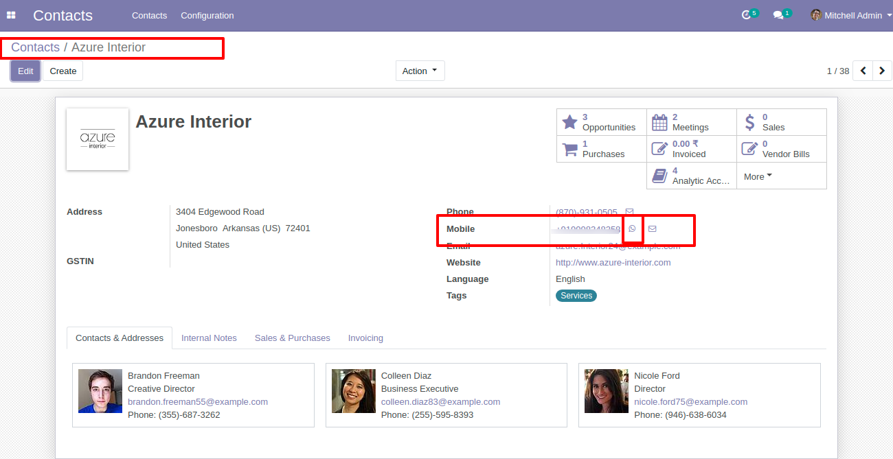Expand the More stat buttons dropdown
The image size is (893, 459).
tap(758, 176)
